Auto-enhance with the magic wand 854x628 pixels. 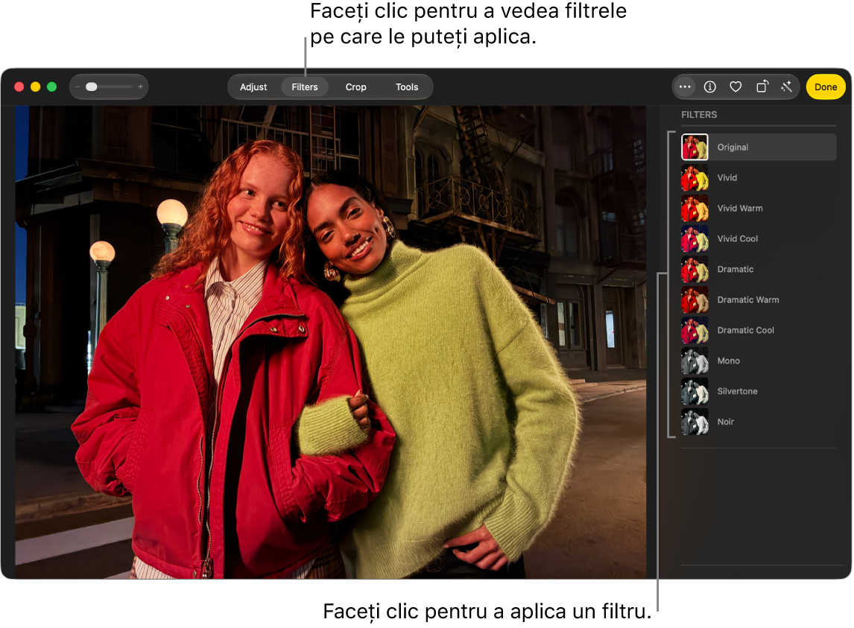pyautogui.click(x=786, y=86)
